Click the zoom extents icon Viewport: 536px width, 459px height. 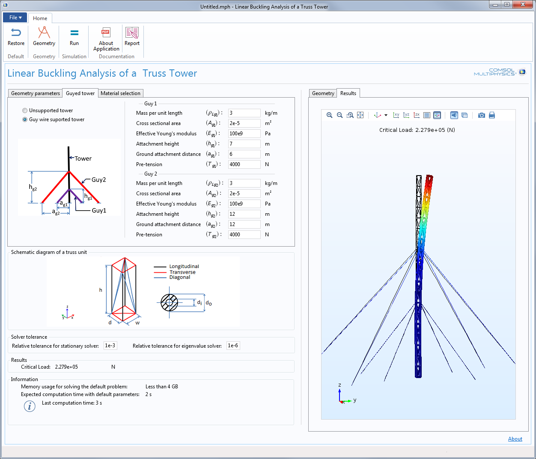(360, 115)
